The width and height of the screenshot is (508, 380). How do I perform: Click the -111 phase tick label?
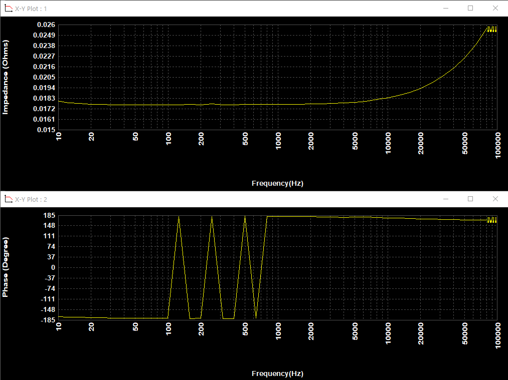48,299
